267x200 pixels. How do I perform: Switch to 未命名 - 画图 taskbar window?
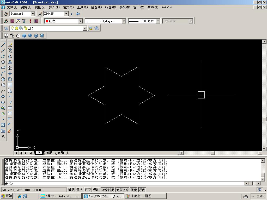point(145,196)
